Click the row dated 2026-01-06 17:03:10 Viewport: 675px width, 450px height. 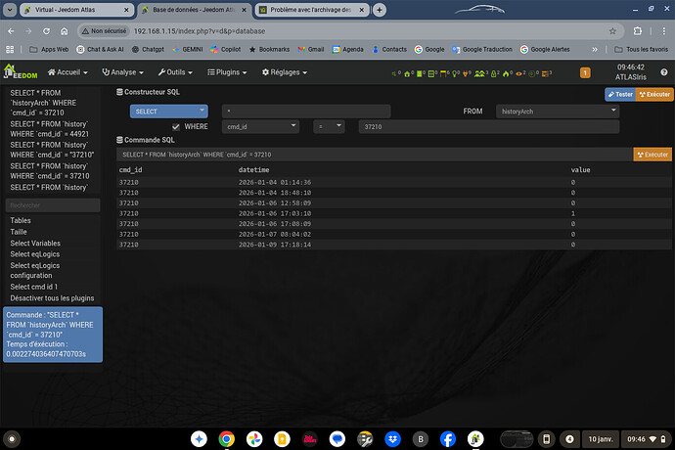click(394, 213)
